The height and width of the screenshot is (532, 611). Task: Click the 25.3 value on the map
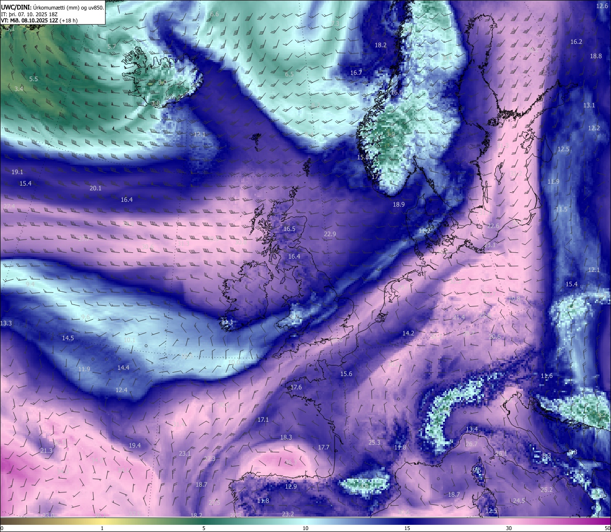pyautogui.click(x=374, y=443)
